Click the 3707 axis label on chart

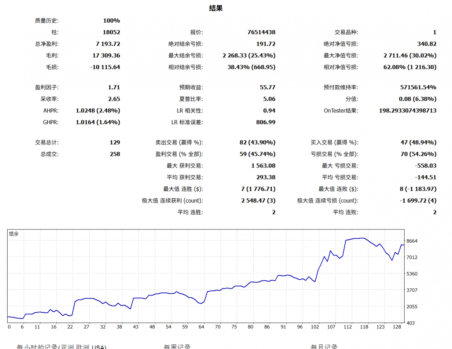(x=412, y=290)
